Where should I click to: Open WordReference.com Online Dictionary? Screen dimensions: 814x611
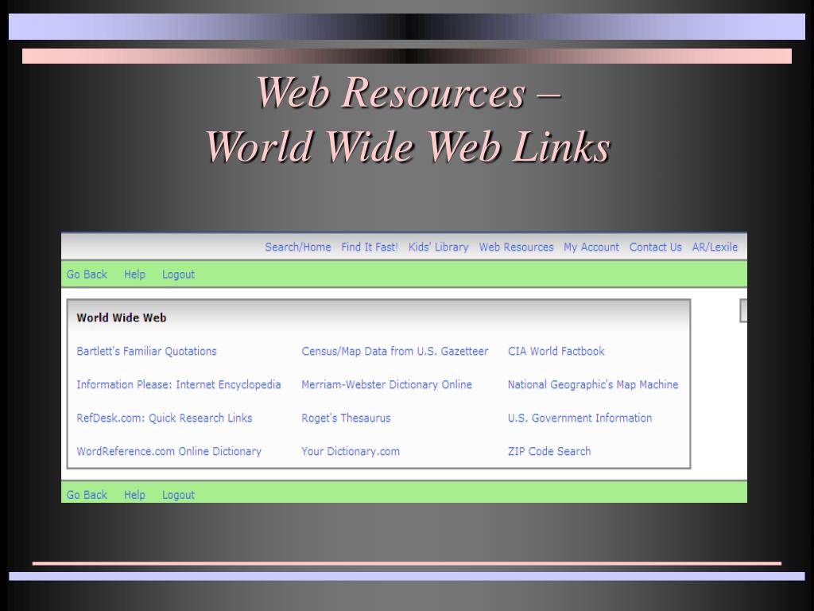169,452
